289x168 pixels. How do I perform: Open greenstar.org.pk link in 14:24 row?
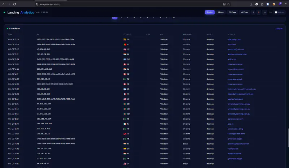235,159
